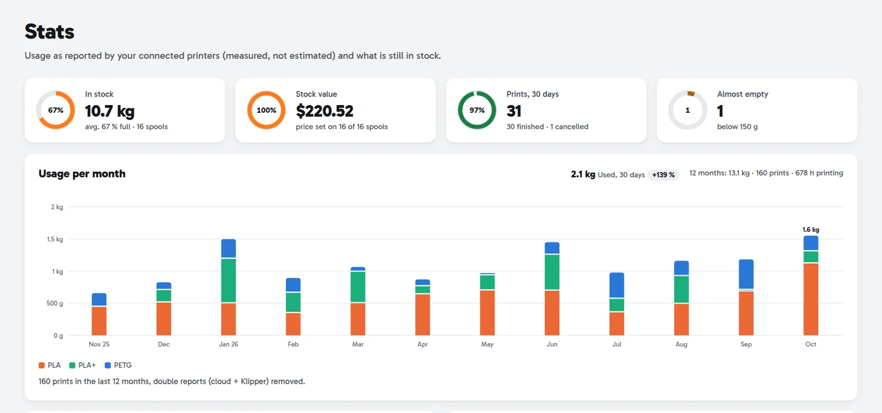Click the '1.6 kg' label above Oct

[811, 230]
